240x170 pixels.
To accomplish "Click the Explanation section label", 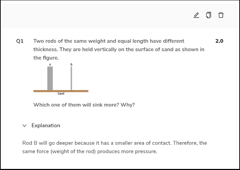I will point(46,125).
